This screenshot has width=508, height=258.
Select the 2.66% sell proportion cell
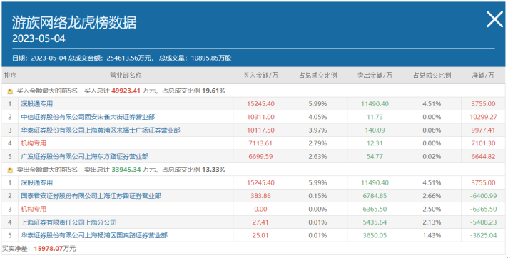click(432, 196)
